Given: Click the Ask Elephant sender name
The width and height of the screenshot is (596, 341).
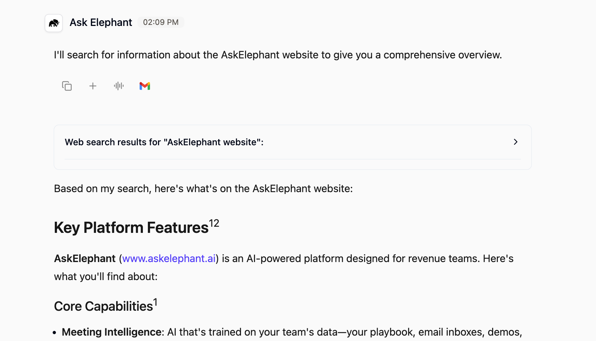Looking at the screenshot, I should 101,22.
